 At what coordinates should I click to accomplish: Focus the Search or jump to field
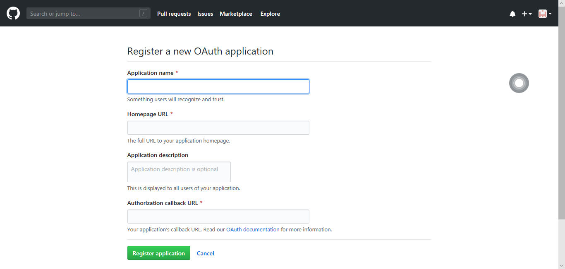[89, 14]
